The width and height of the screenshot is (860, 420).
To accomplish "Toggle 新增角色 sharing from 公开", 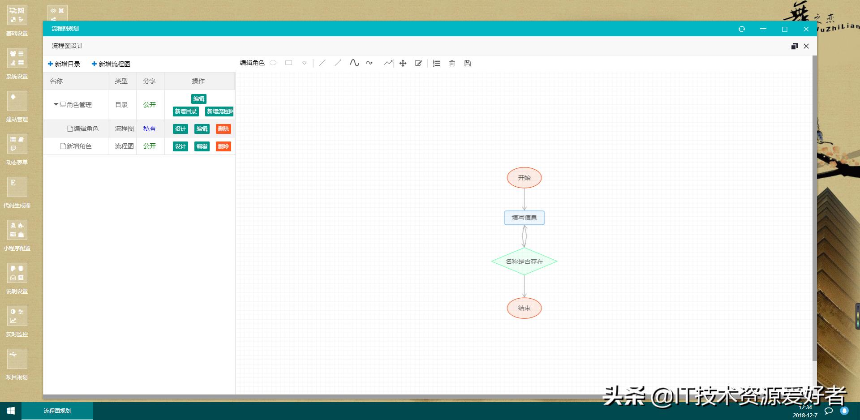I will [150, 146].
